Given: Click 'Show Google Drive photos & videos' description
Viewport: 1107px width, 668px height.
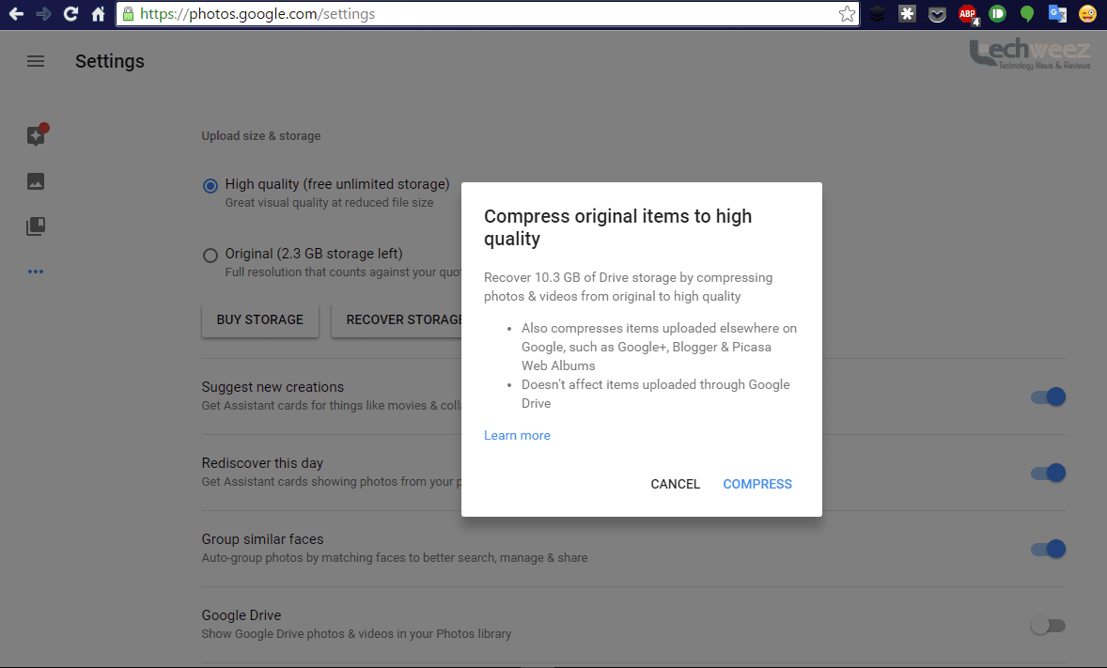Looking at the screenshot, I should (356, 634).
